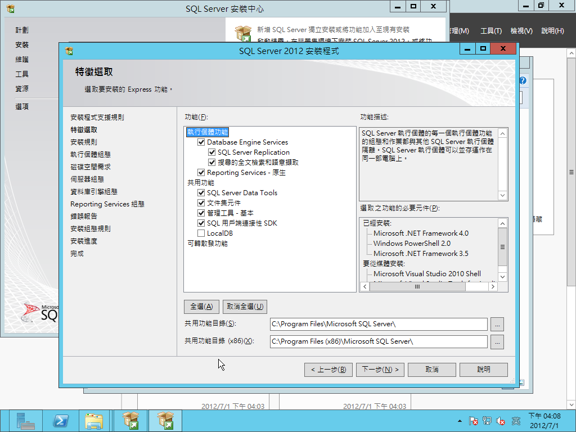Screen dimensions: 576x432
Task: Open 安裝 in SQL Server 安裝中心
Action: [x=22, y=45]
